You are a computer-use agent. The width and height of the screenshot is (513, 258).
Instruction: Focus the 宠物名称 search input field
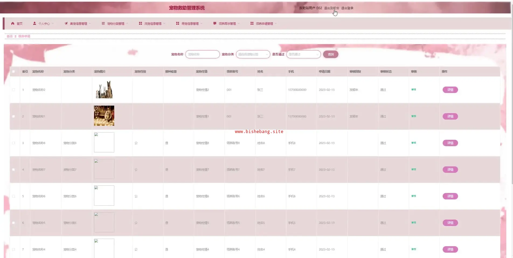tap(203, 54)
